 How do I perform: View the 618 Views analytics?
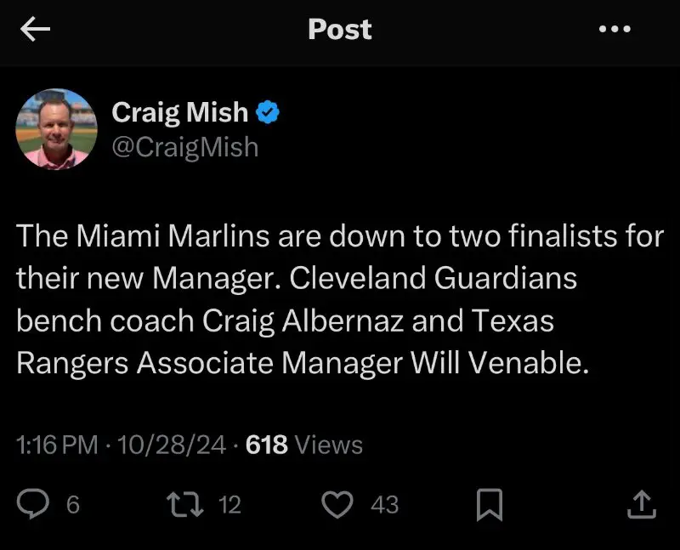pos(303,445)
